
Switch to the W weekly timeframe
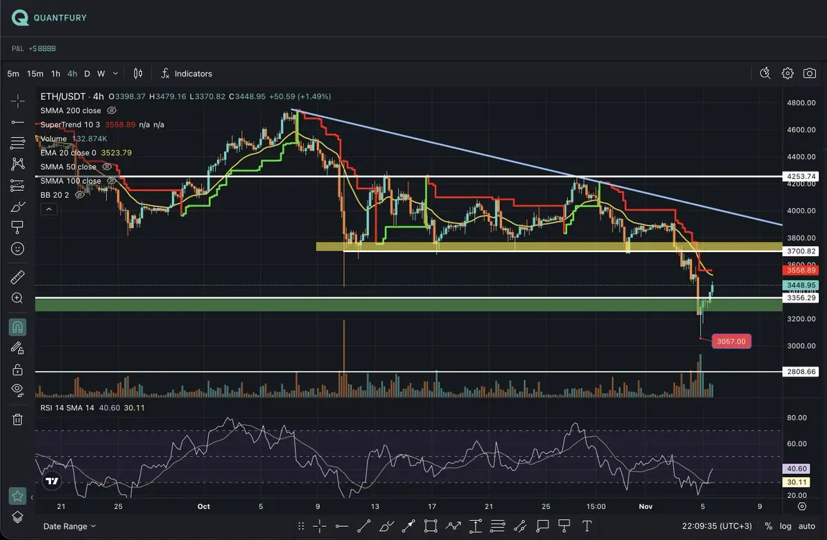(101, 73)
